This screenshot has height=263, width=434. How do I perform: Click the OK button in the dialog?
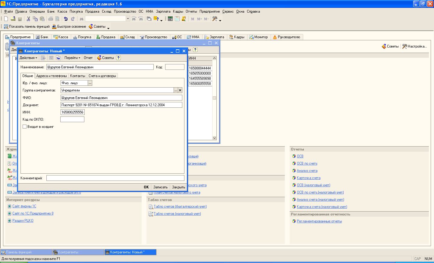[146, 187]
